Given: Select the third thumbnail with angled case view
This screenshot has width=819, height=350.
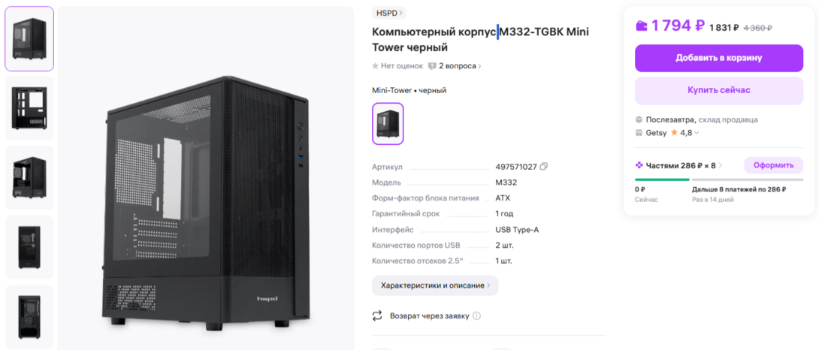Looking at the screenshot, I should [29, 177].
